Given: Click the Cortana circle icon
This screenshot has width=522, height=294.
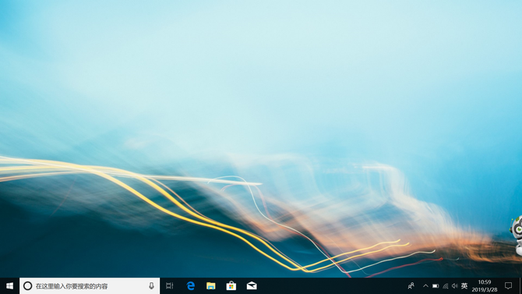Looking at the screenshot, I should (27, 286).
